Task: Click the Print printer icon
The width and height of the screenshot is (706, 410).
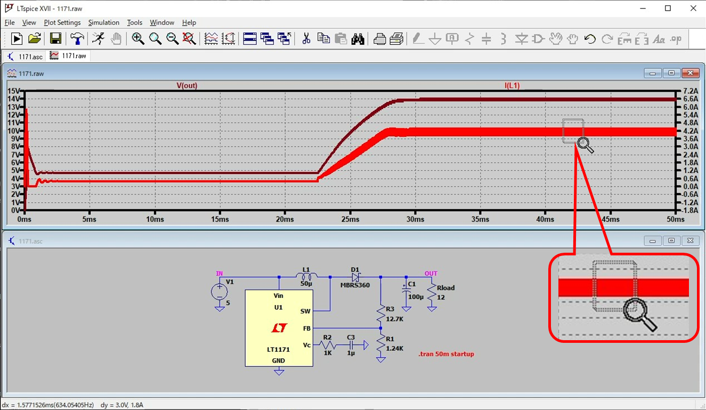Action: [379, 38]
